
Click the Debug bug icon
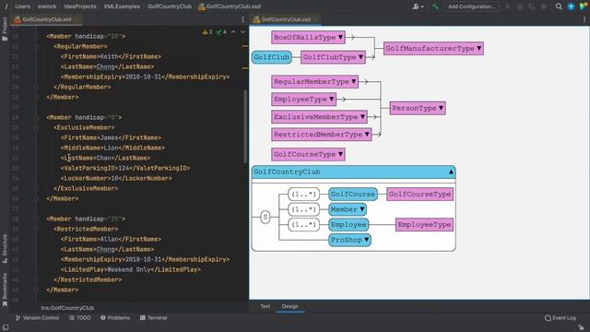pyautogui.click(x=520, y=6)
